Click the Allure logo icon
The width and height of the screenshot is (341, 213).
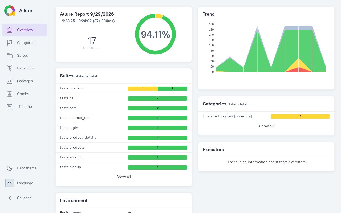click(10, 11)
